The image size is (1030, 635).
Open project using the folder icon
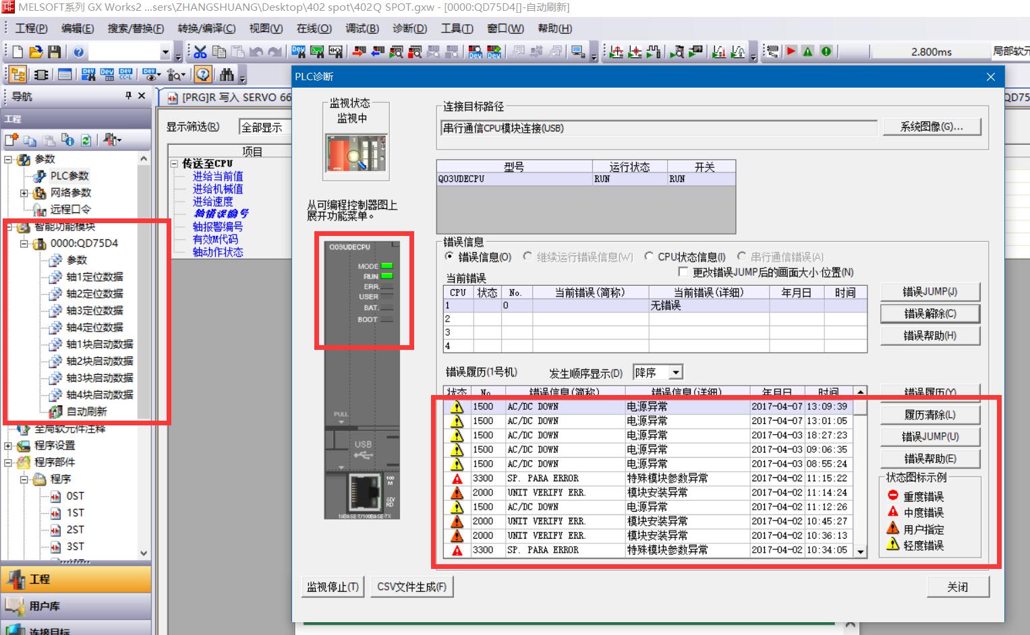36,52
